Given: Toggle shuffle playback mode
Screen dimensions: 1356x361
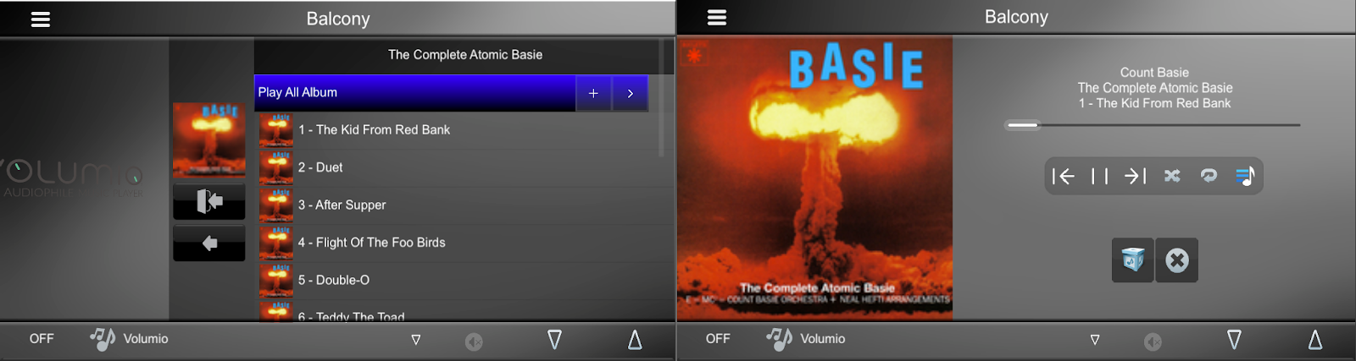Looking at the screenshot, I should [x=1172, y=176].
